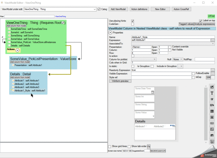Enable Content override checkbox
This screenshot has width=217, height=158.
point(170,47)
